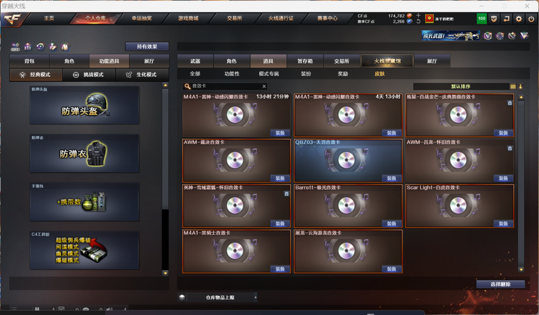
Task: Click card list scroll down arrow
Action: (x=521, y=270)
